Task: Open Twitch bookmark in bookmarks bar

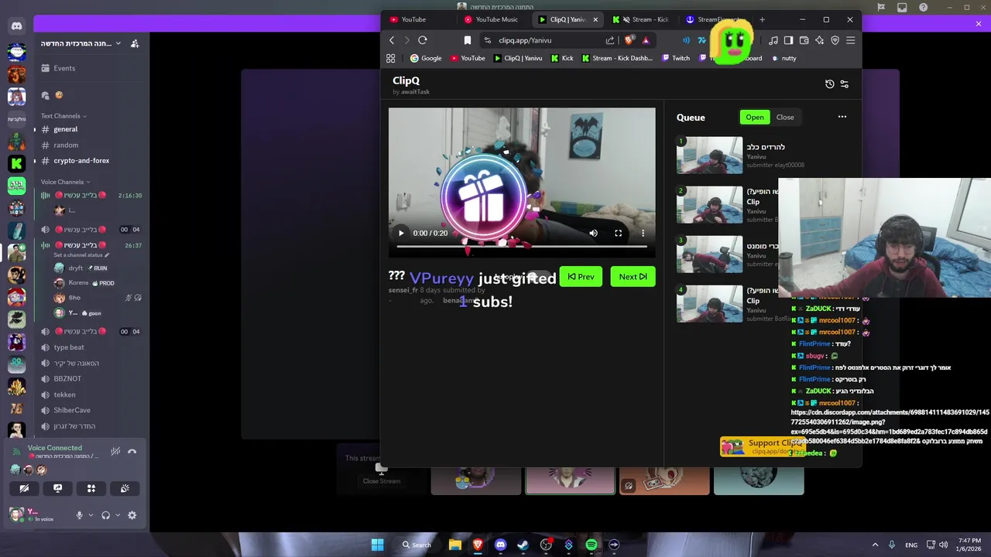Action: click(x=676, y=58)
